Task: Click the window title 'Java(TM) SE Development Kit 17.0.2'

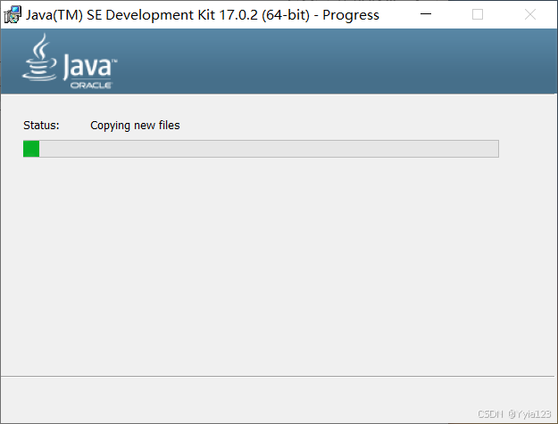Action: 202,15
